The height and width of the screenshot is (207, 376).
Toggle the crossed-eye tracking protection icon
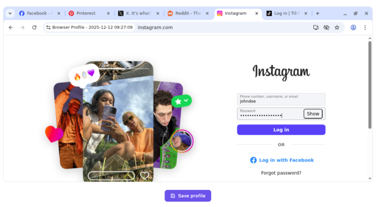pos(326,28)
